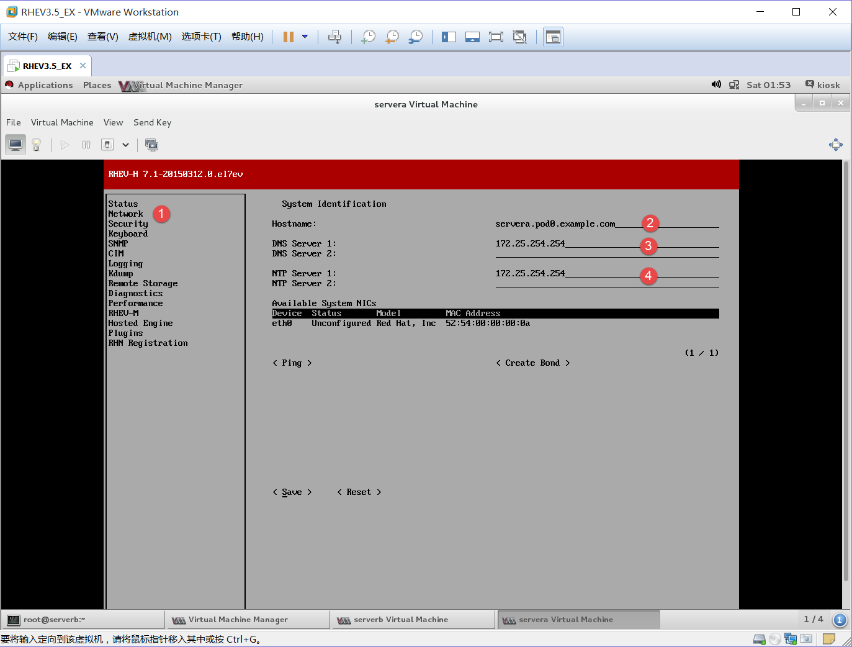This screenshot has width=852, height=647.
Task: Take a snapshot with the clock-plus icon
Action: pyautogui.click(x=369, y=37)
